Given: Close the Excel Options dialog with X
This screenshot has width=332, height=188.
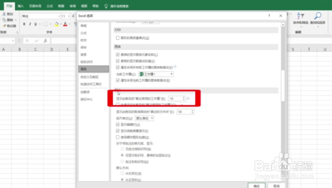Looking at the screenshot, I should coord(280,16).
